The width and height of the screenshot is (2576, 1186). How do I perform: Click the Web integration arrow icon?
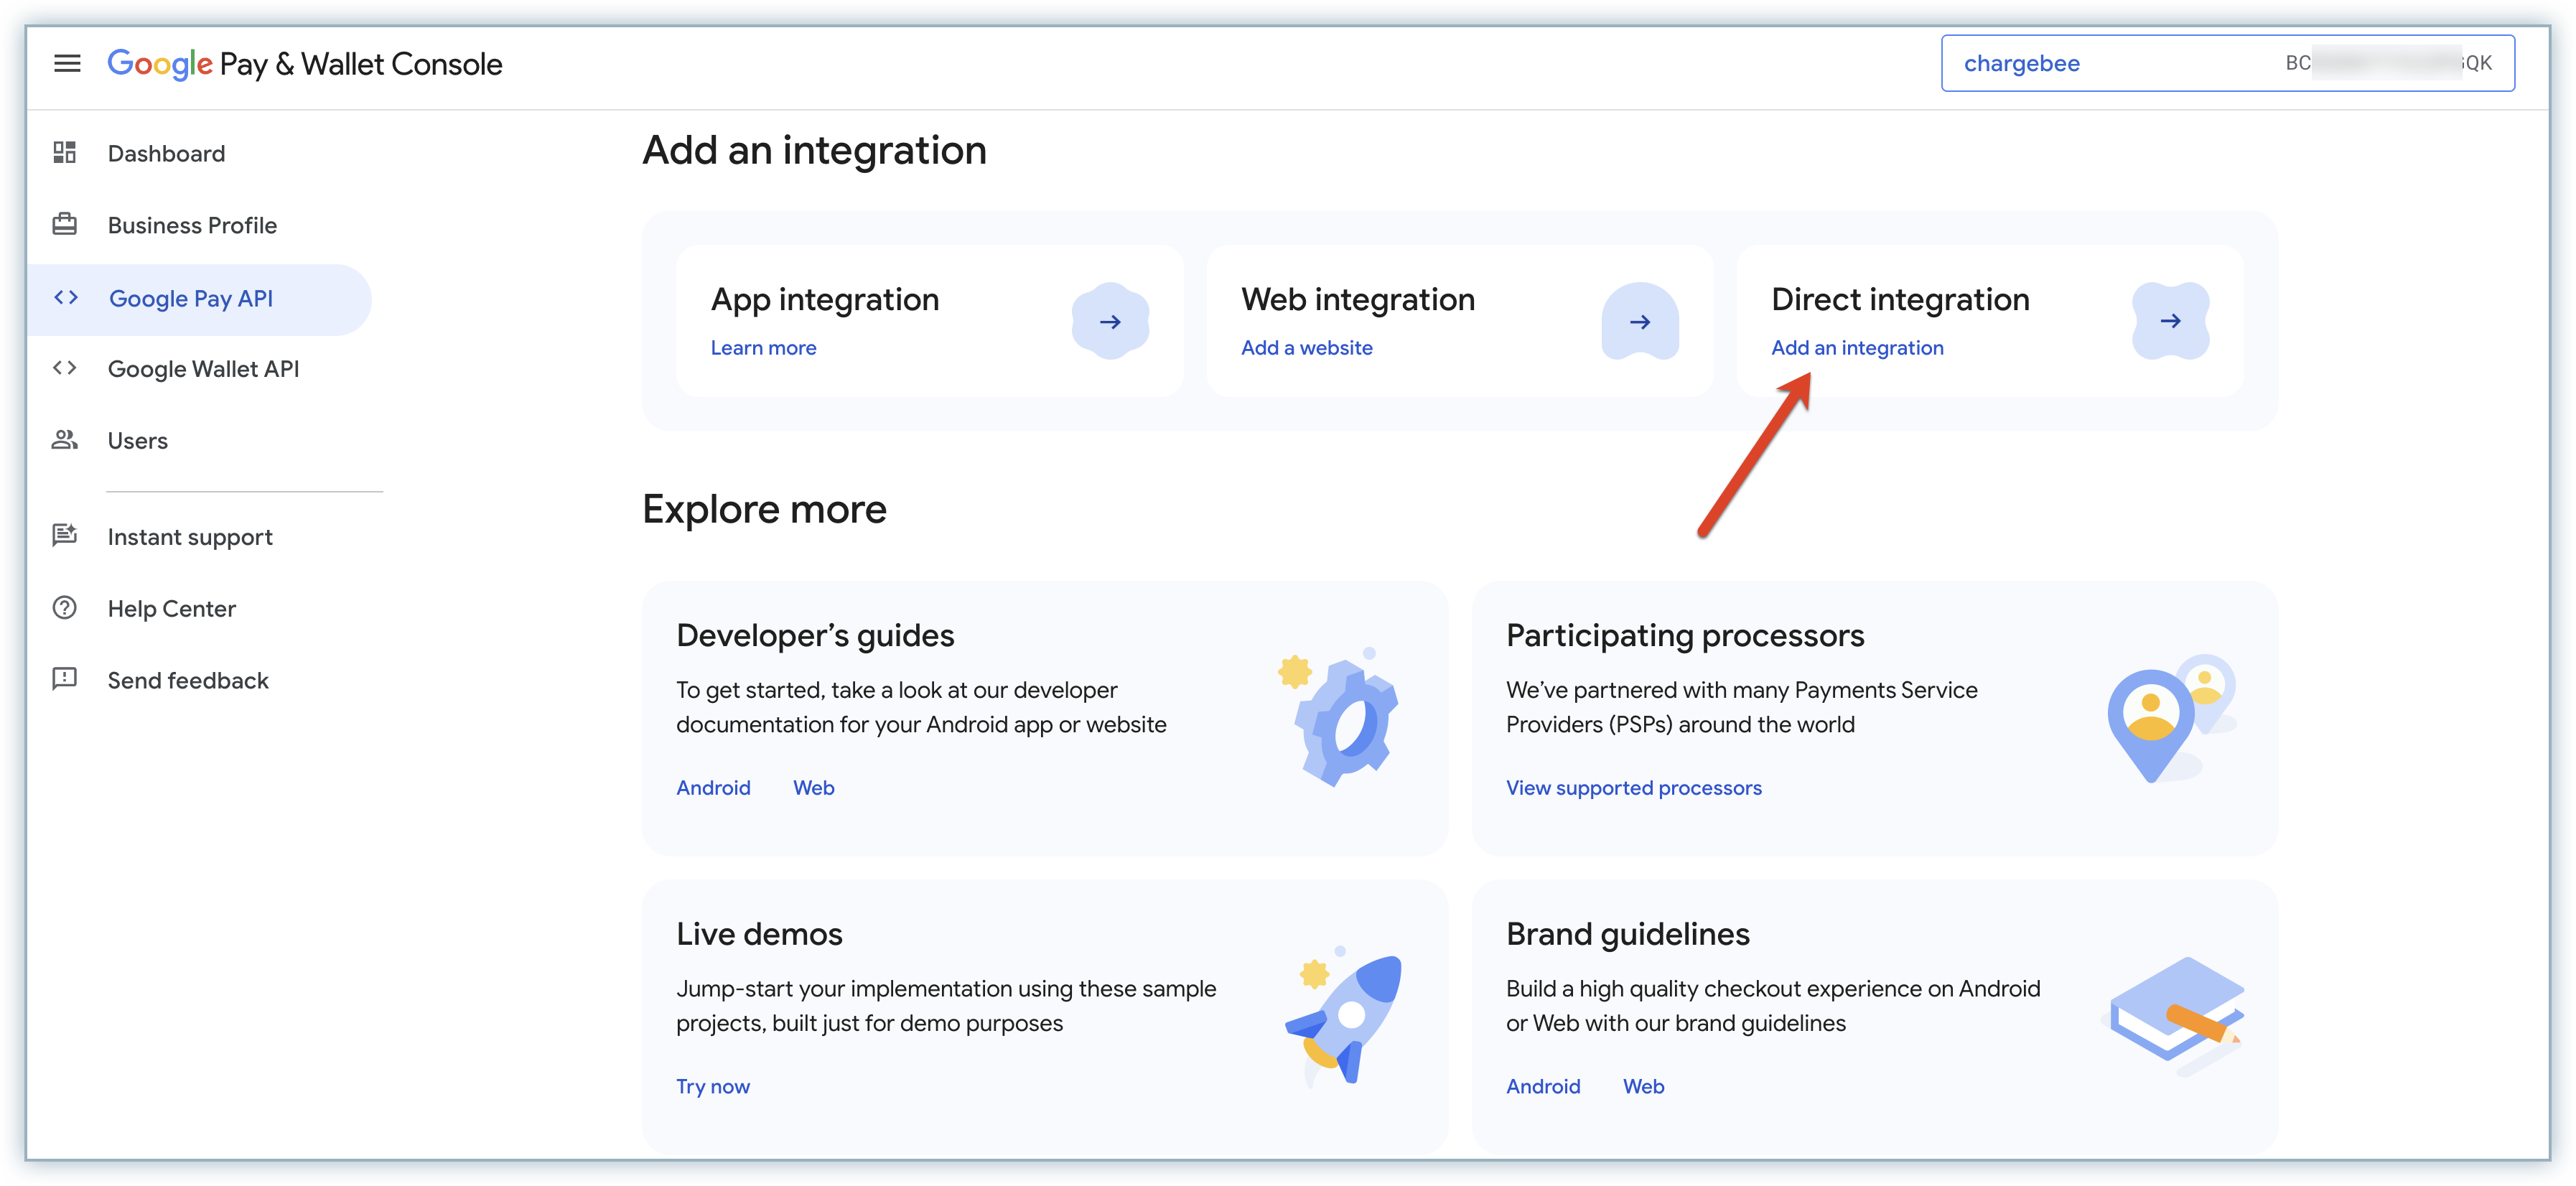pyautogui.click(x=1640, y=322)
